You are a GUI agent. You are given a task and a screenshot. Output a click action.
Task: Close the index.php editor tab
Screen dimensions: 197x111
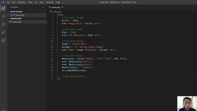(x=62, y=7)
